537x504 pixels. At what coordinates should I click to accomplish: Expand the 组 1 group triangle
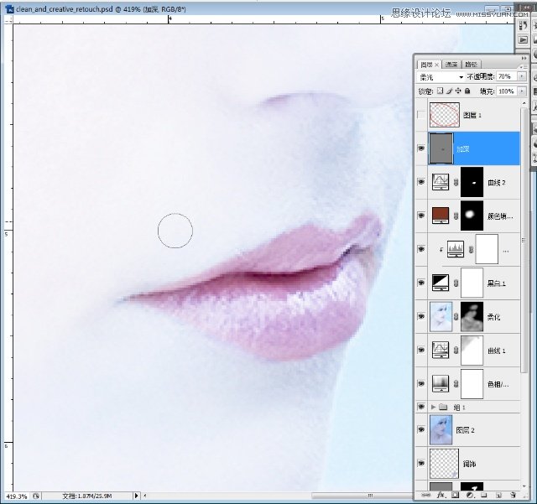pos(433,407)
